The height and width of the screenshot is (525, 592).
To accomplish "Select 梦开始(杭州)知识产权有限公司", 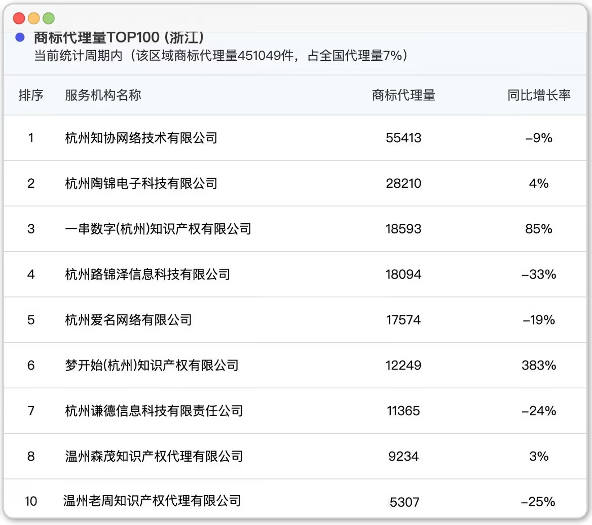I will coord(152,366).
